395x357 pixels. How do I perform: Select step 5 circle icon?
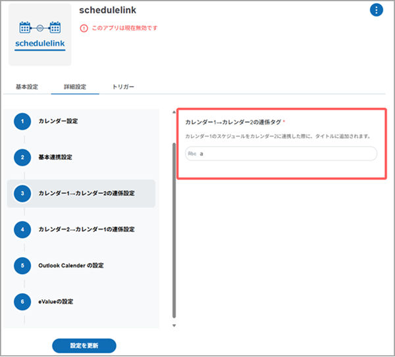point(23,266)
